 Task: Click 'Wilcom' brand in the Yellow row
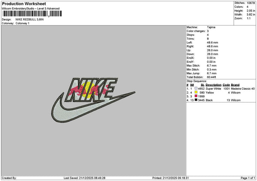236,93
